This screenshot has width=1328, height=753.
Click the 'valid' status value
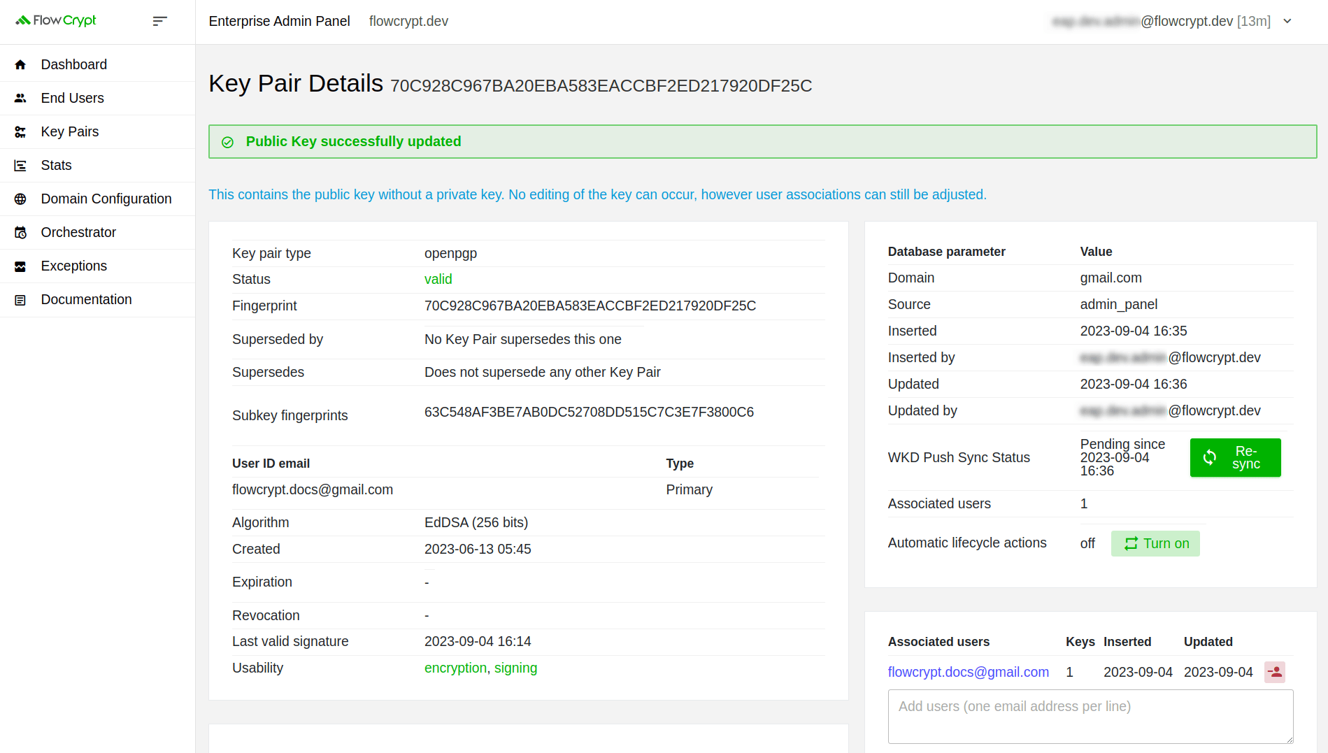(438, 279)
